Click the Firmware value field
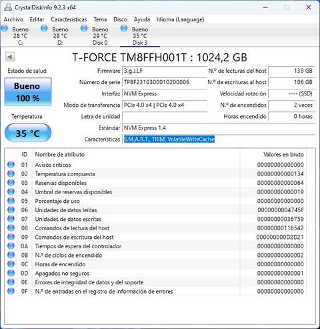 pos(165,71)
